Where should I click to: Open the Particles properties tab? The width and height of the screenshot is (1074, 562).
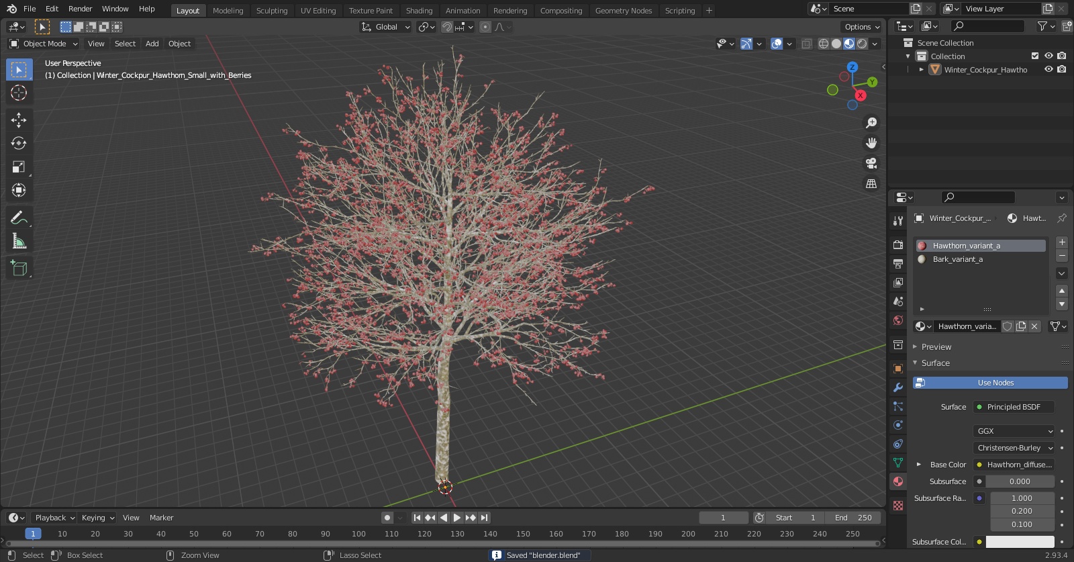(898, 406)
